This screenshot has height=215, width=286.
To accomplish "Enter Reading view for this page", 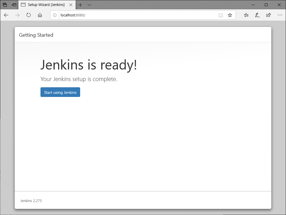I will 221,15.
